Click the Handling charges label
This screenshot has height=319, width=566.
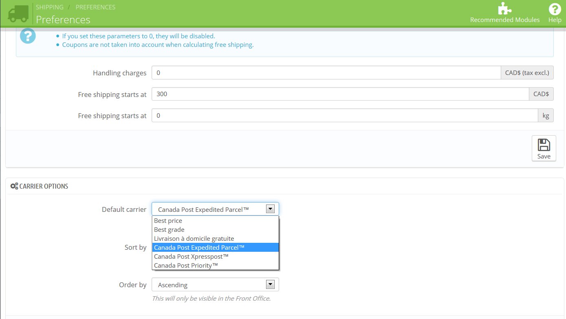click(119, 73)
